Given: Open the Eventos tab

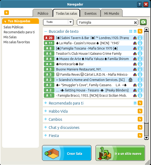Looking at the screenshot, I should point(90,13).
